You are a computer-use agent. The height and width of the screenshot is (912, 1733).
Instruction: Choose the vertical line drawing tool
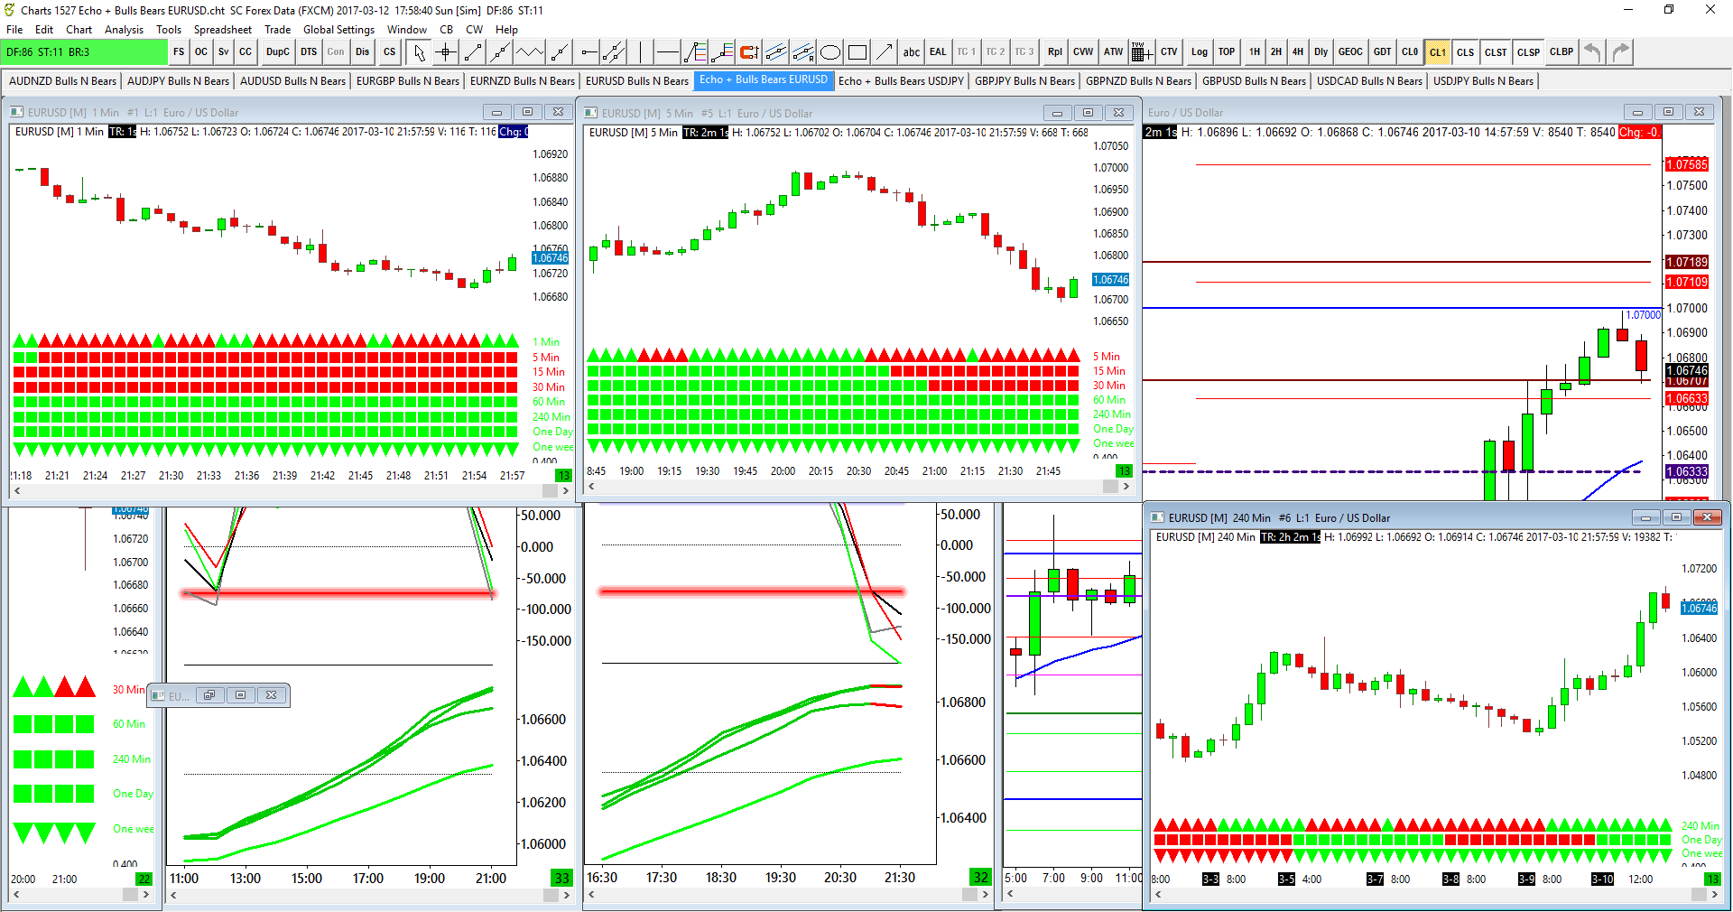640,52
